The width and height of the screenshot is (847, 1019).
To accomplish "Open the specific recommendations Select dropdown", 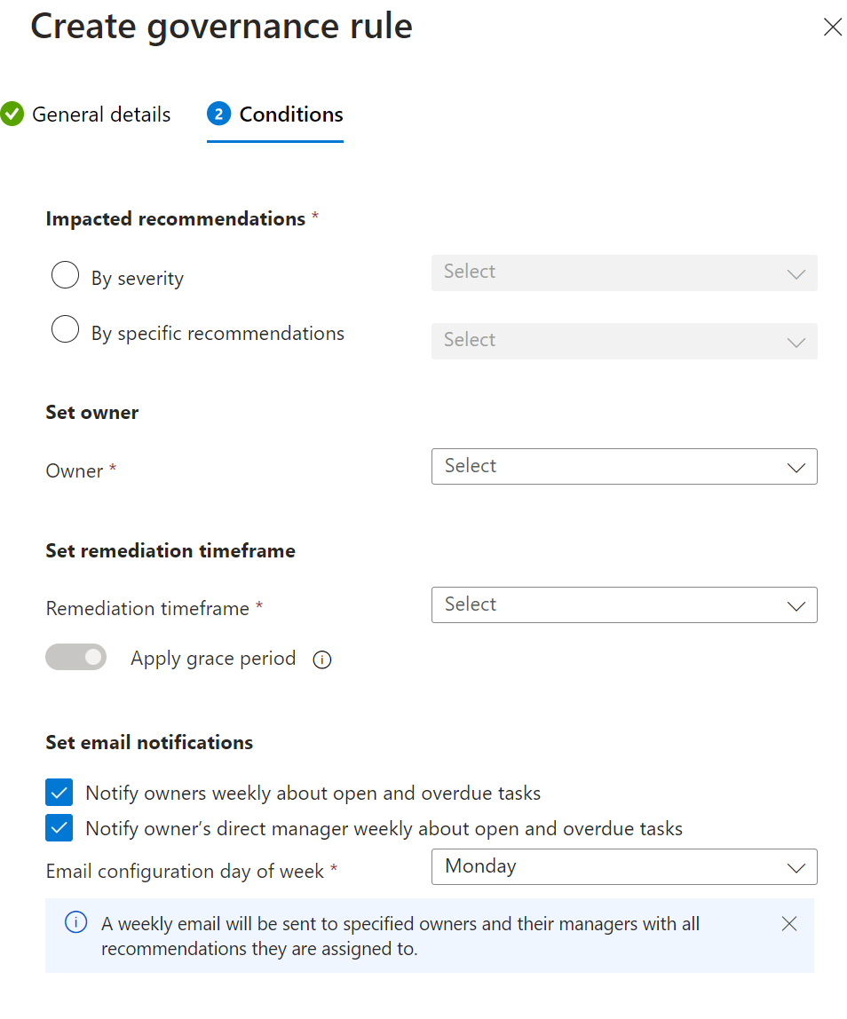I will tap(623, 341).
